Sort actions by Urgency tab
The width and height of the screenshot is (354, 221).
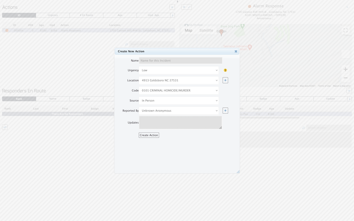point(53,15)
